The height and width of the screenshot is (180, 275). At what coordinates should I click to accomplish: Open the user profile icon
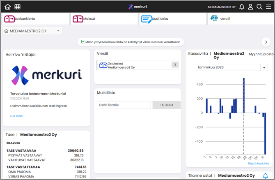250,7
